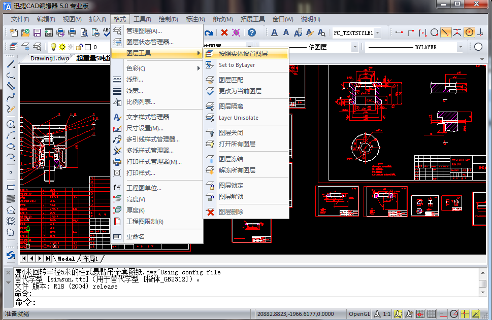The height and width of the screenshot is (320, 492).
Task: Select the rectangle tool in left toolbar
Action: click(x=11, y=188)
